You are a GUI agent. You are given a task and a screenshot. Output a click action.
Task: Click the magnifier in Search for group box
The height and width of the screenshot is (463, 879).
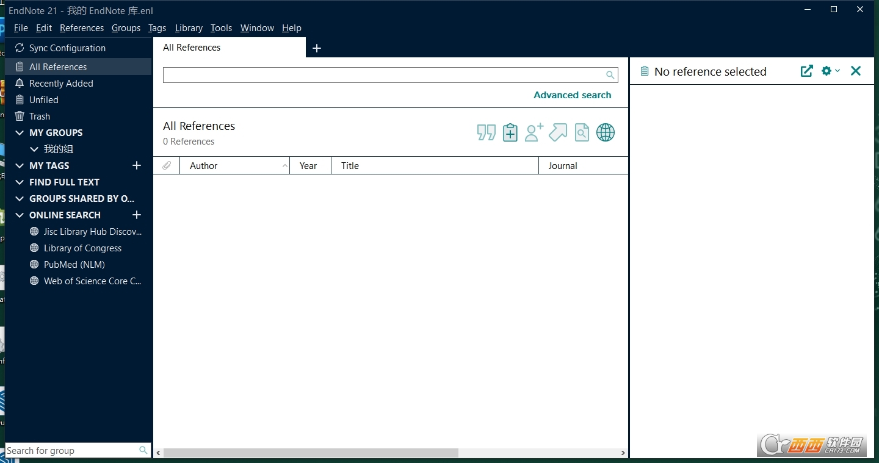tap(143, 450)
